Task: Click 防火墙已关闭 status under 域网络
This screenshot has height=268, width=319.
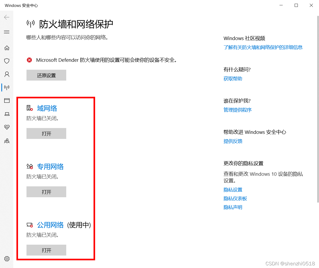Action: pos(43,118)
